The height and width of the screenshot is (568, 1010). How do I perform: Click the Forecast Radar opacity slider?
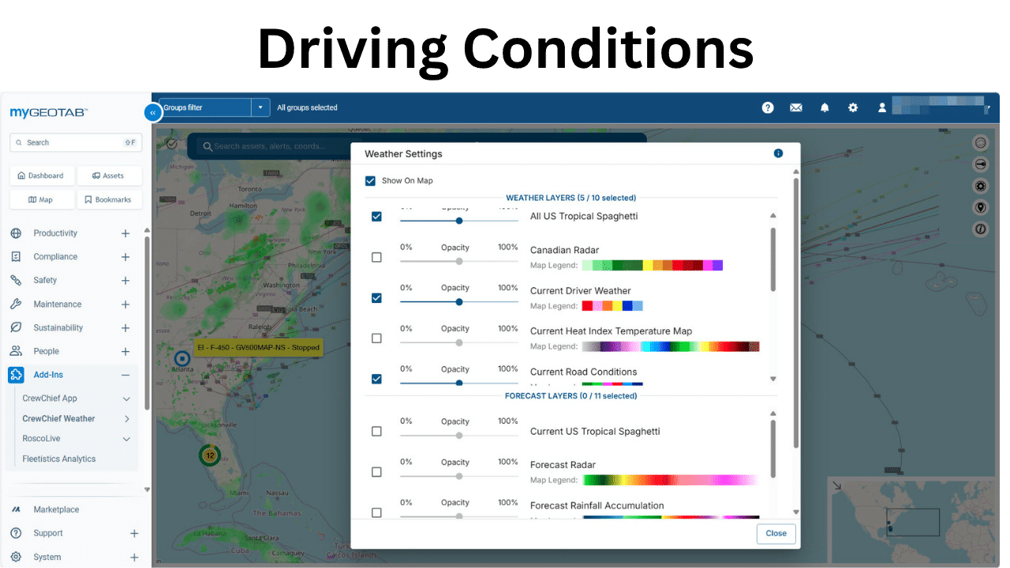click(x=459, y=476)
